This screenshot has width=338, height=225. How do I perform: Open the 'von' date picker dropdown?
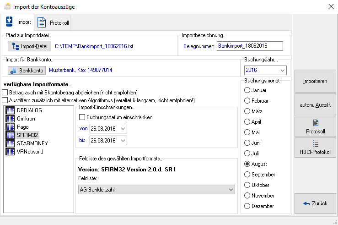coord(123,129)
